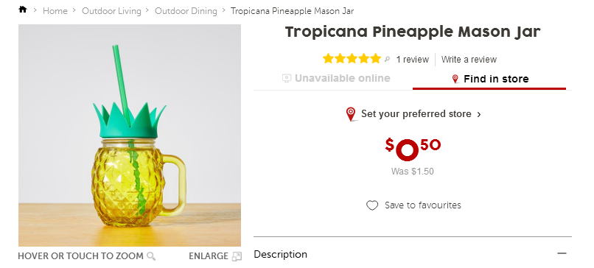The width and height of the screenshot is (594, 268).
Task: Collapse the Description section with minus
Action: click(562, 253)
